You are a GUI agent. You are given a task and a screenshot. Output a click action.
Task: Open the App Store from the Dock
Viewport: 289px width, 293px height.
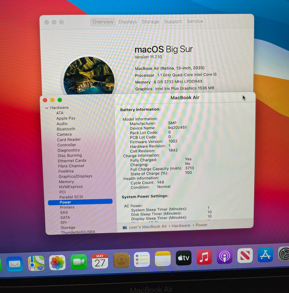click(266, 254)
